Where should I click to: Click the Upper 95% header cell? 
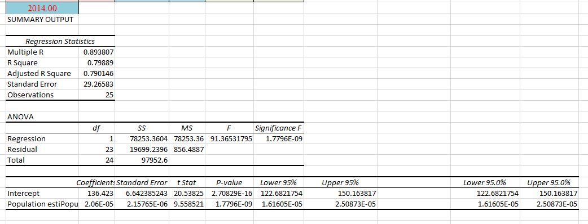tap(340, 182)
